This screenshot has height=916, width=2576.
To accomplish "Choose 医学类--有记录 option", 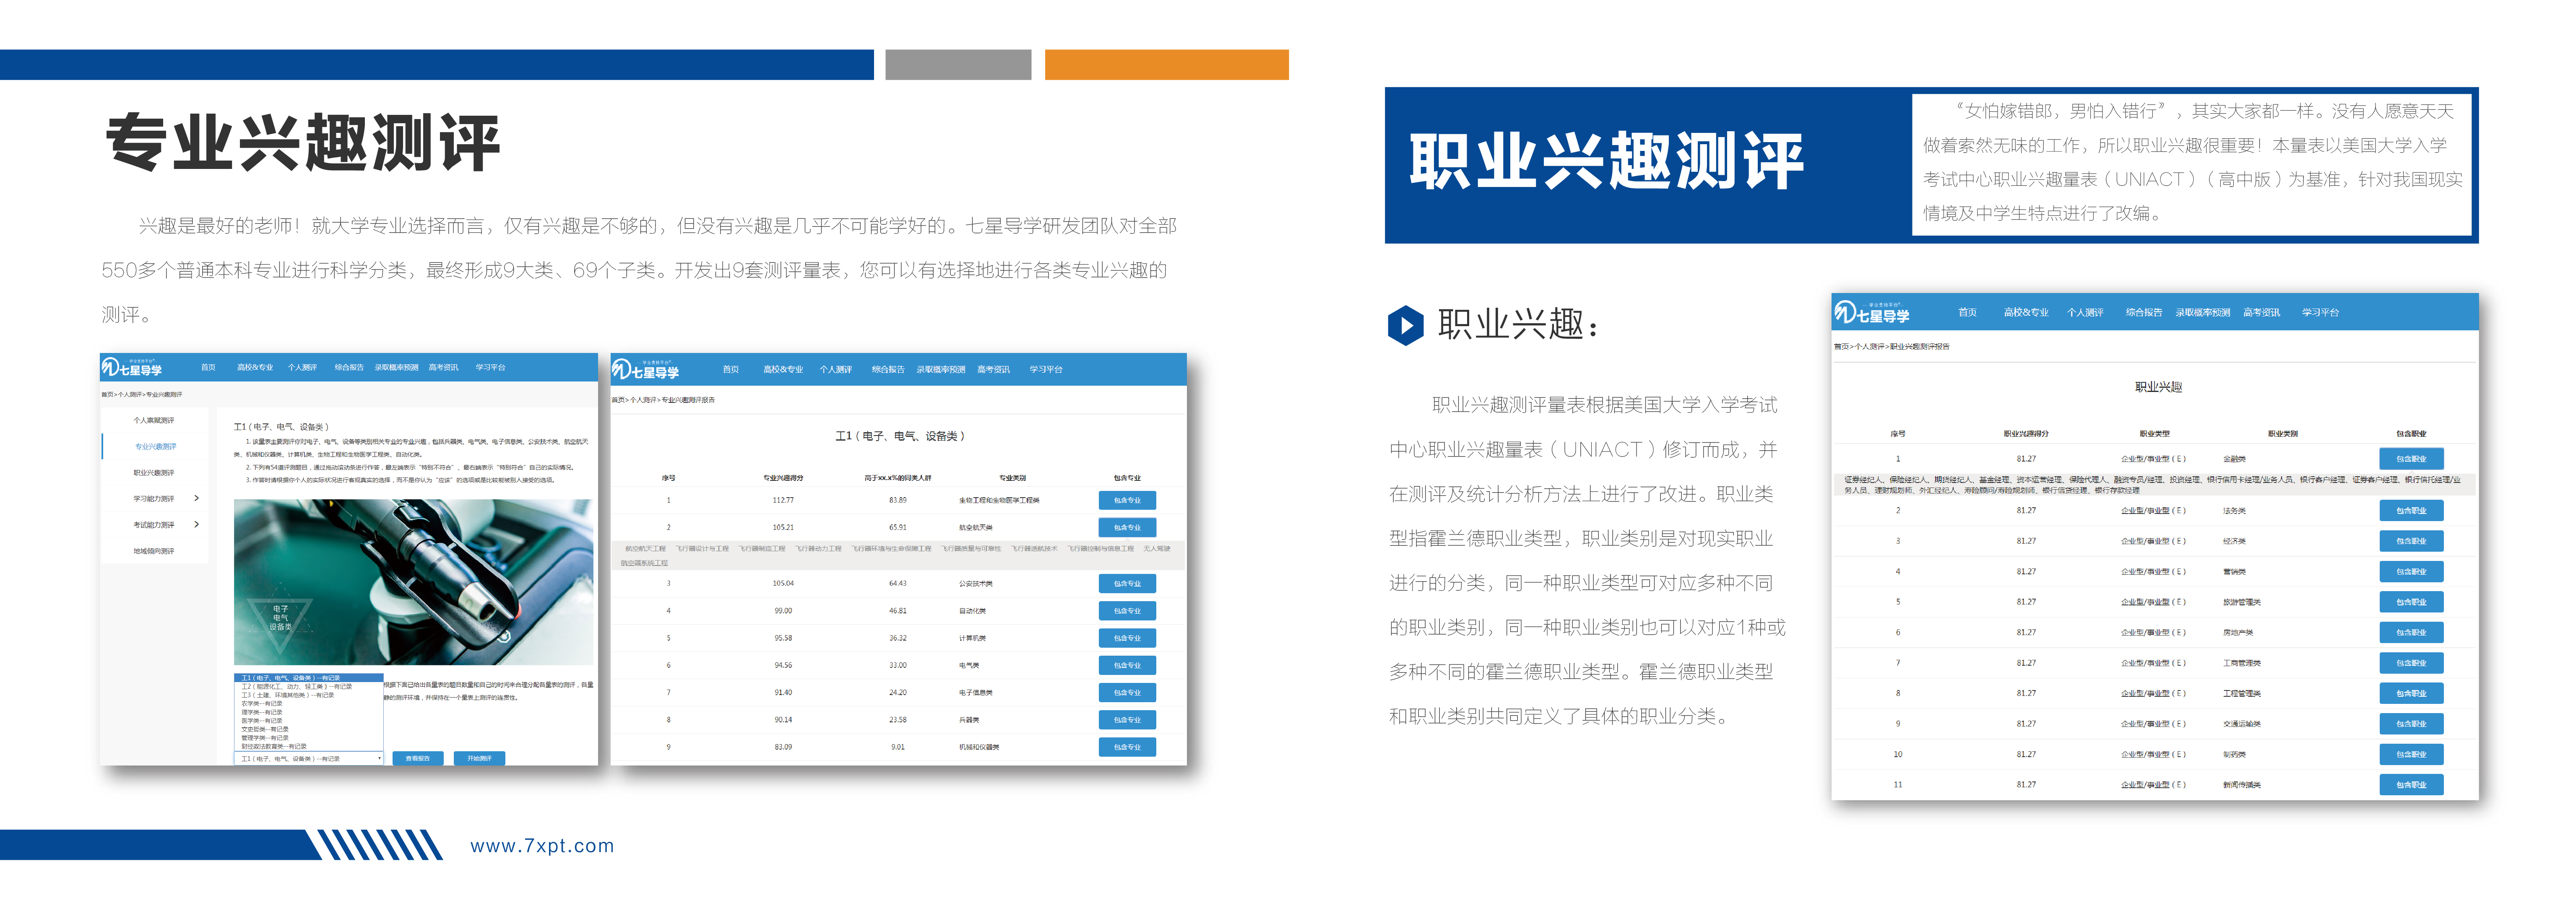I will 309,721.
